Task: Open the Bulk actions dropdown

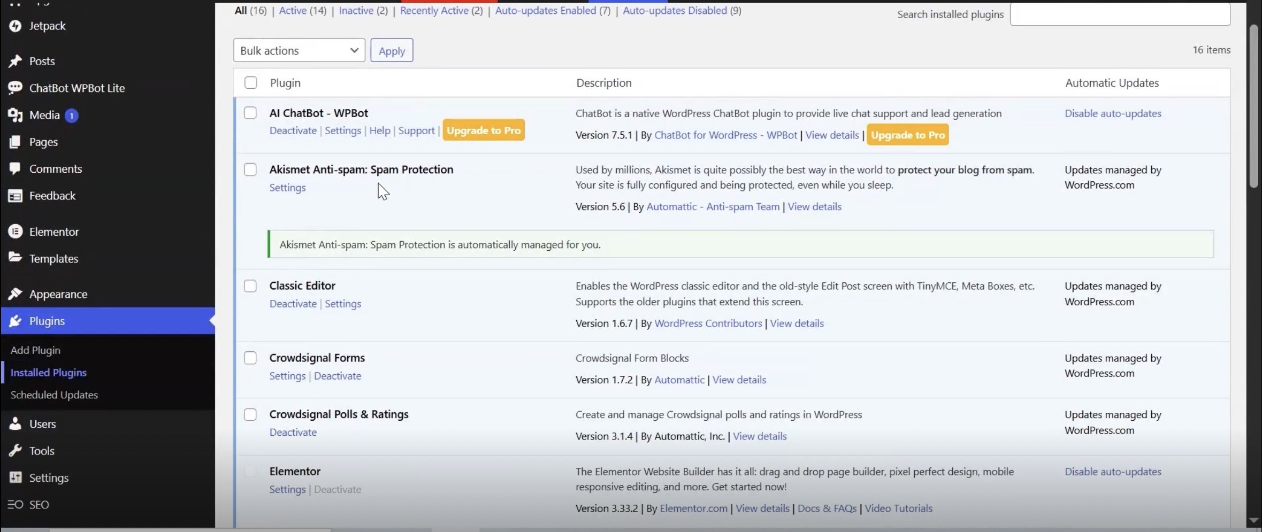Action: 298,50
